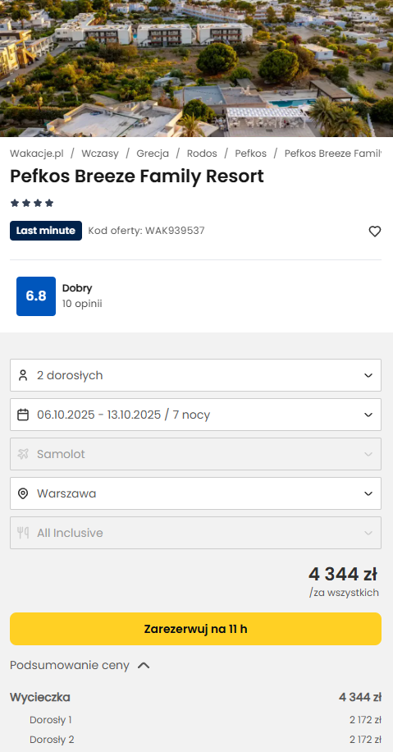
Task: Click the airplane icon beside Samolot
Action: (22, 454)
